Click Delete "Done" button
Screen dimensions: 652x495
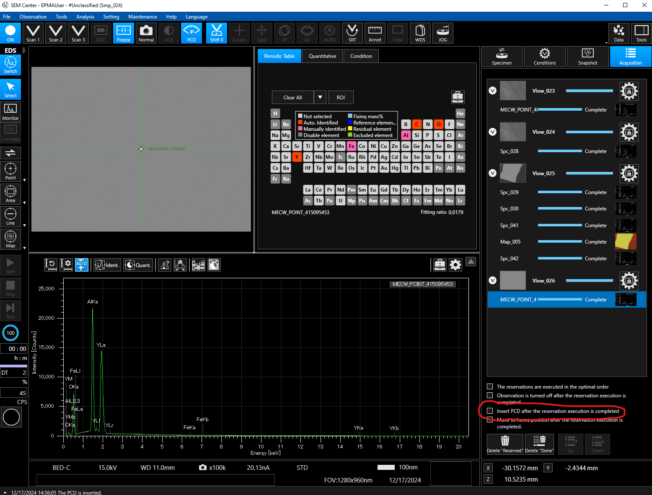539,444
